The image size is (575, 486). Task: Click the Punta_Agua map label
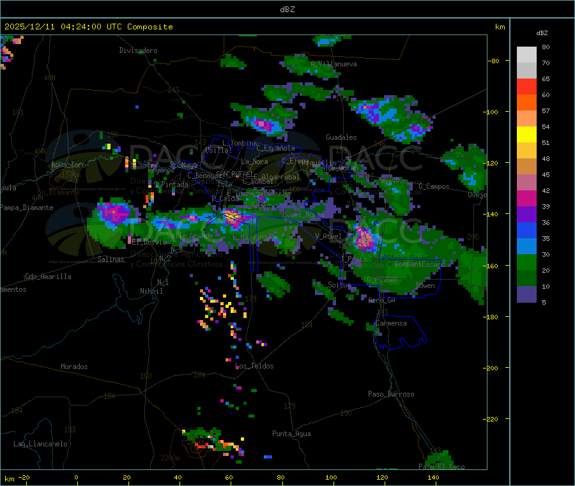(291, 434)
